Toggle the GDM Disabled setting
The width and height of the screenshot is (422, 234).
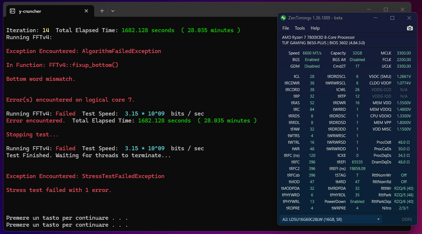[312, 66]
